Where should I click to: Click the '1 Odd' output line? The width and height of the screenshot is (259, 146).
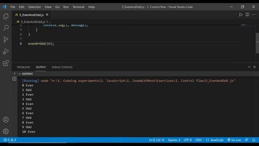pyautogui.click(x=27, y=90)
